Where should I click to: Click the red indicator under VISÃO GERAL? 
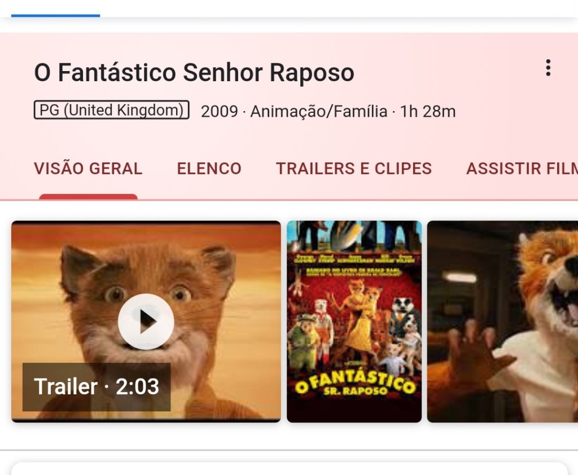(88, 196)
